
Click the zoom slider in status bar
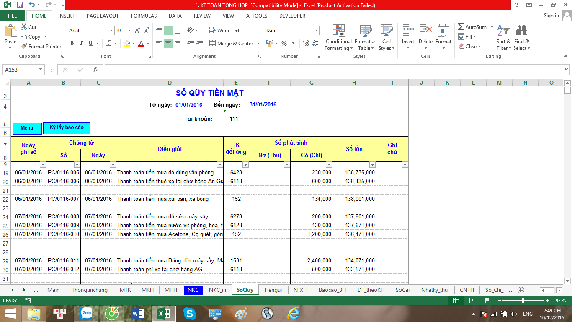pos(523,301)
